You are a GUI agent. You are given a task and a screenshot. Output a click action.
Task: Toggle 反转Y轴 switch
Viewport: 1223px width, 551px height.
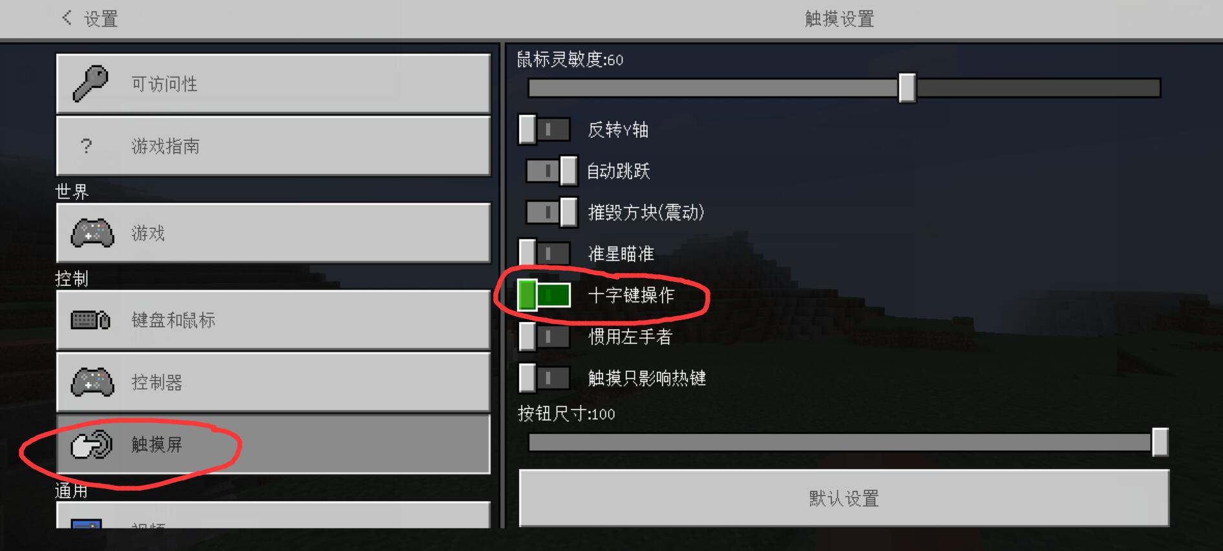tap(544, 129)
